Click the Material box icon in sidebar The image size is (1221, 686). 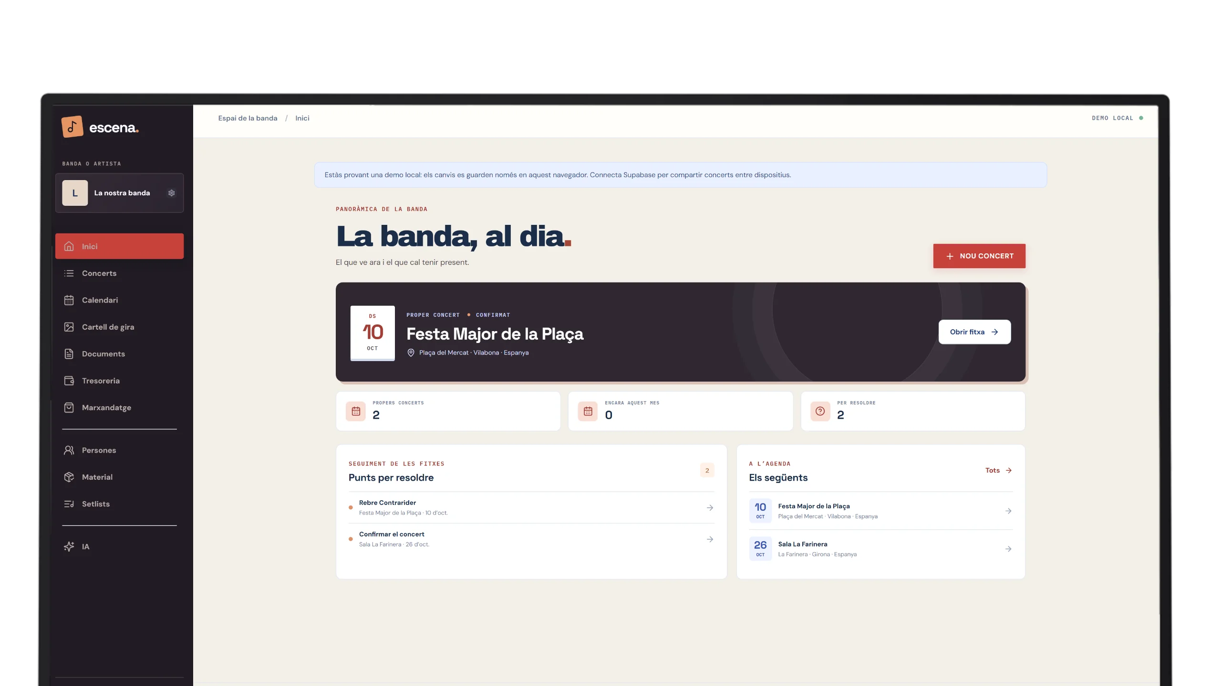(x=69, y=477)
